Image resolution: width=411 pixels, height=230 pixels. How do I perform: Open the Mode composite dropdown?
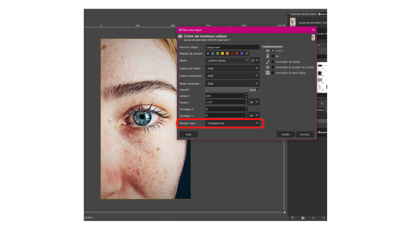point(233,83)
